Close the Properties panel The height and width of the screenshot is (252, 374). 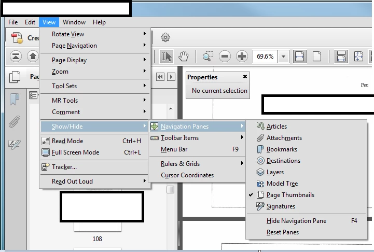pyautogui.click(x=245, y=77)
